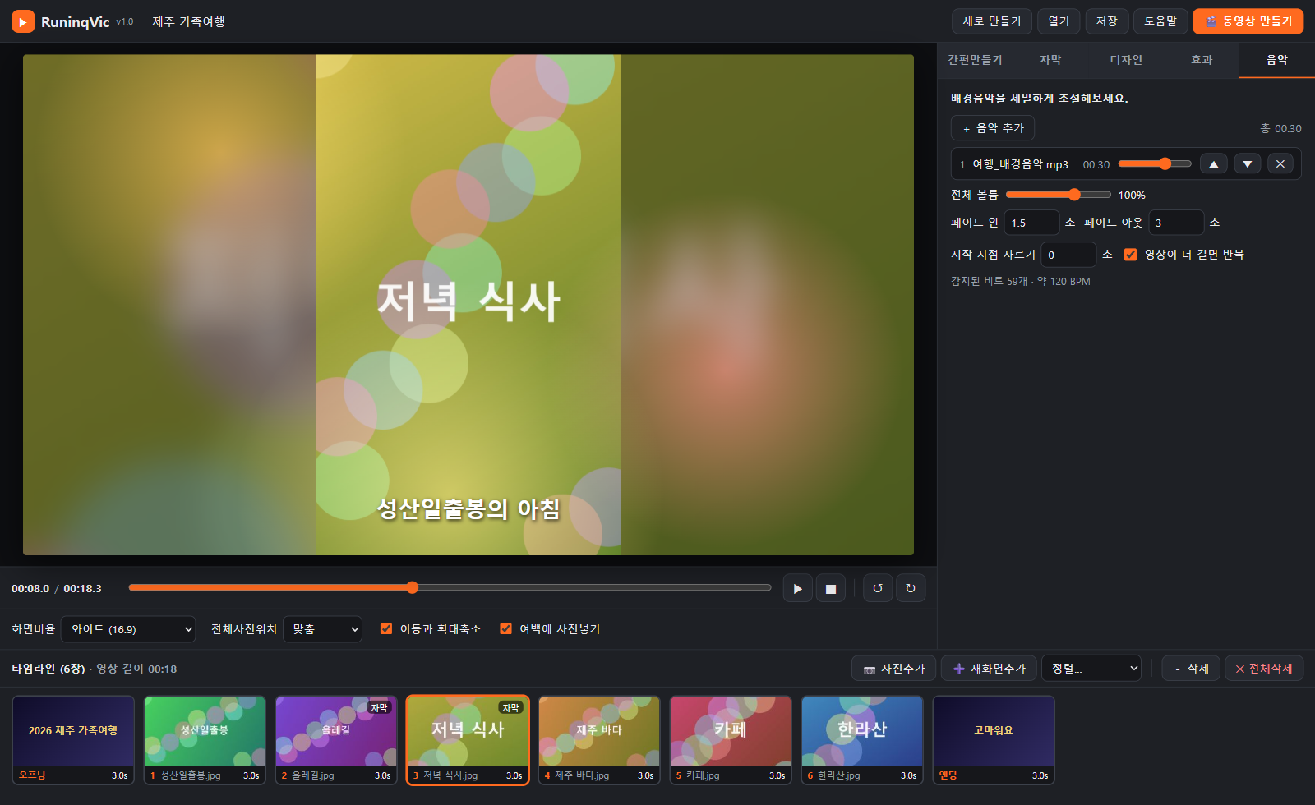Screen dimensions: 1315x805
Task: Toggle 영상이 더 길면 반복 checkbox
Action: coord(1130,255)
